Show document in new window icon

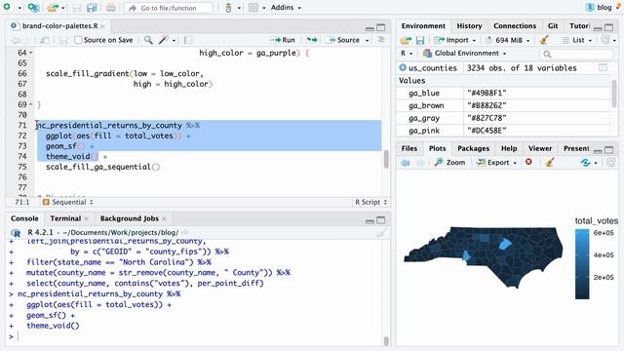pos(45,40)
